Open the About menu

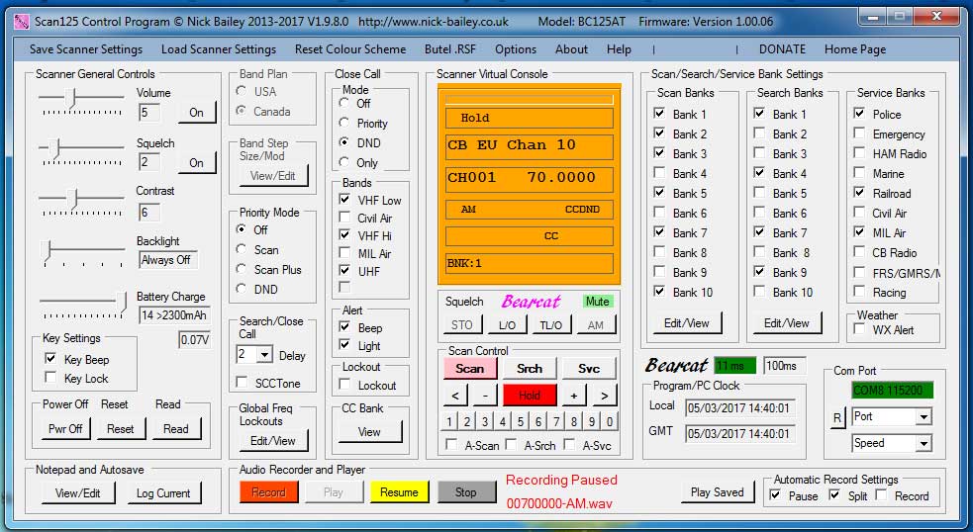tap(571, 49)
